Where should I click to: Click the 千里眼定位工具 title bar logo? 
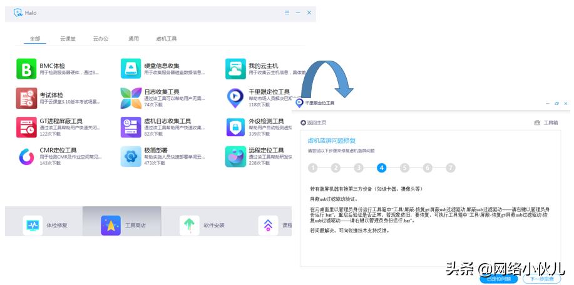click(299, 103)
